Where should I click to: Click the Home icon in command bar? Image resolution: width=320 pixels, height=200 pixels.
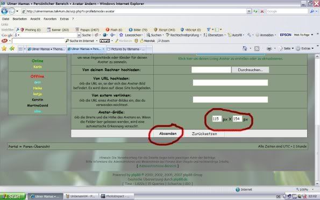[245, 48]
